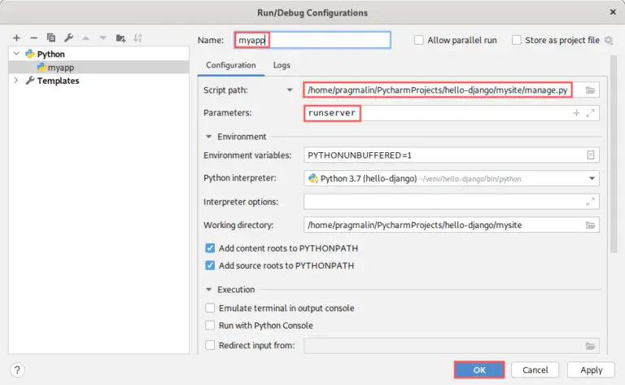
Task: Browse for the script path folder
Action: 590,90
